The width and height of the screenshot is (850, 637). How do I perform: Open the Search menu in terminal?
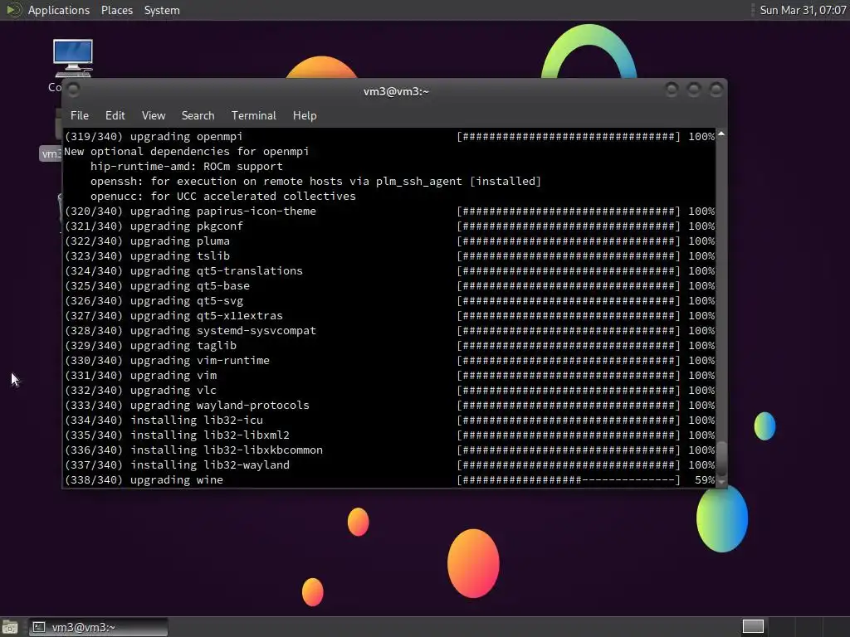tap(198, 115)
